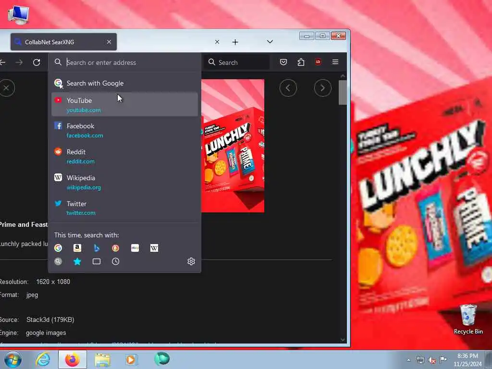Image resolution: width=492 pixels, height=369 pixels.
Task: Close the image detail panel X circle
Action: pos(6,88)
